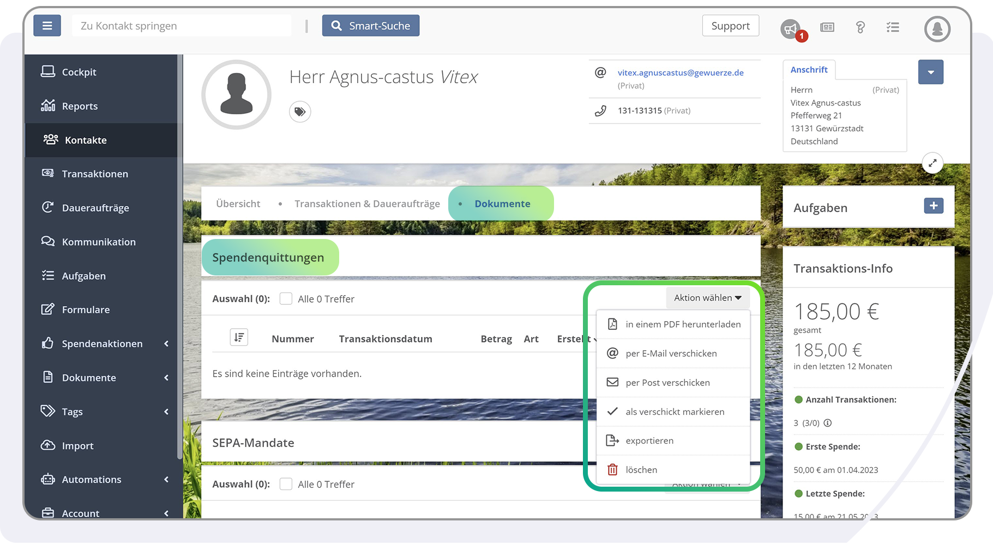Choose als verschickt markieren

tap(673, 412)
